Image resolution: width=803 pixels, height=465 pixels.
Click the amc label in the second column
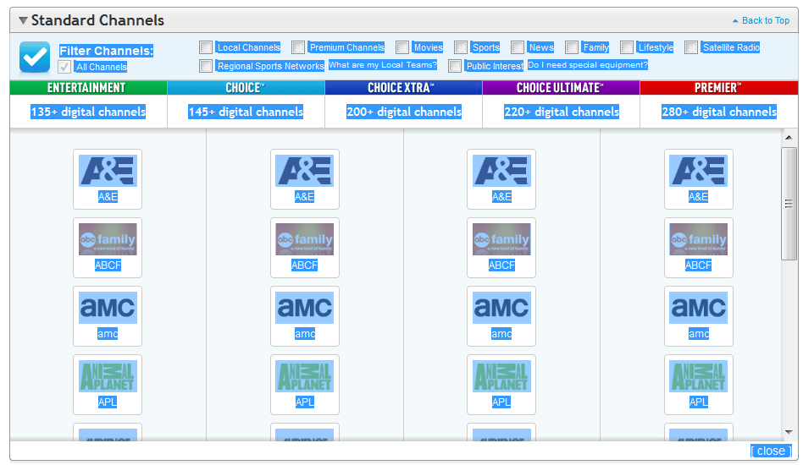(x=305, y=334)
